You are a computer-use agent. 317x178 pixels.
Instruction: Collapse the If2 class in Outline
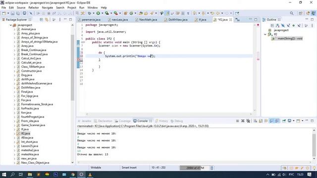coord(265,34)
